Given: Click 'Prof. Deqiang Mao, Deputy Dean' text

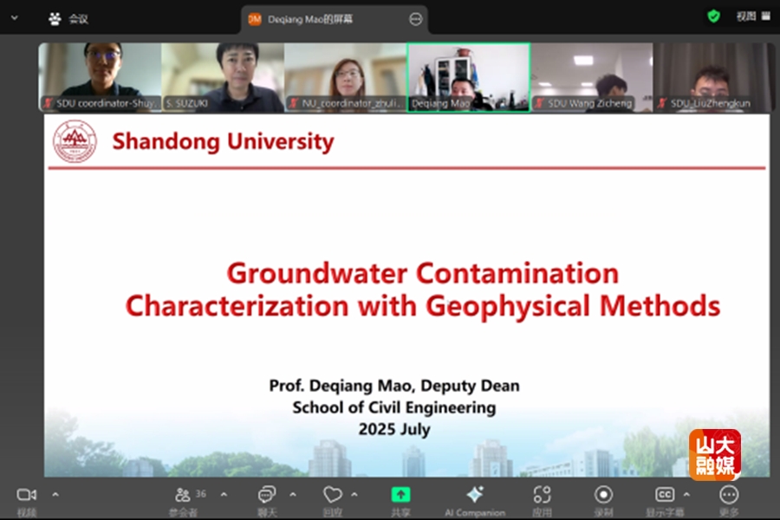Looking at the screenshot, I should [x=394, y=386].
